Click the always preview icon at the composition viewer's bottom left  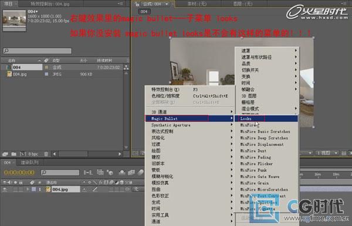(x=135, y=153)
